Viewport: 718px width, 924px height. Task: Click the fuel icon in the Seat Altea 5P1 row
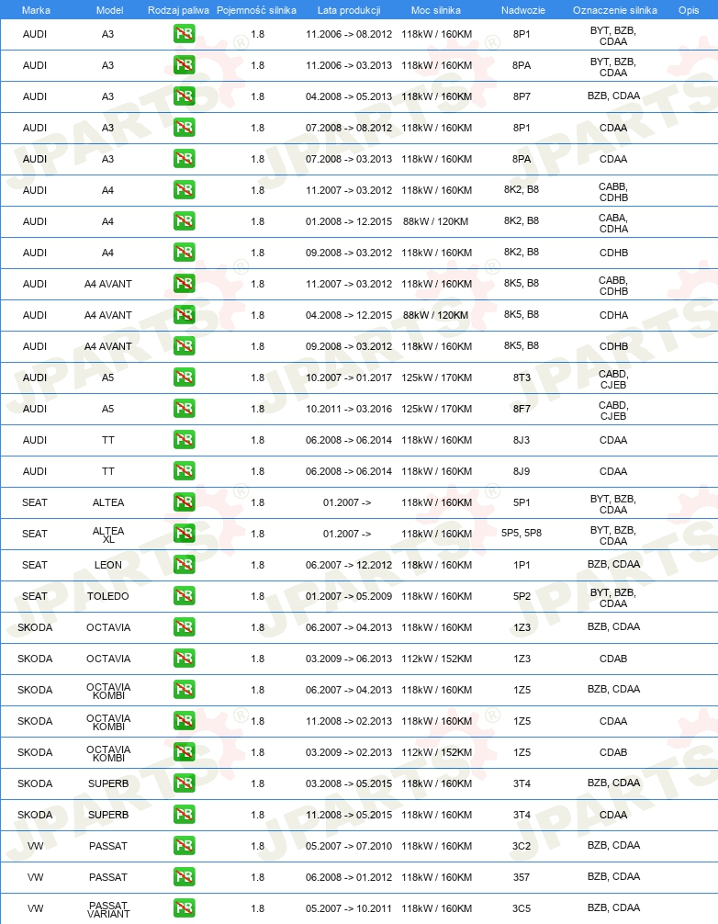click(185, 502)
